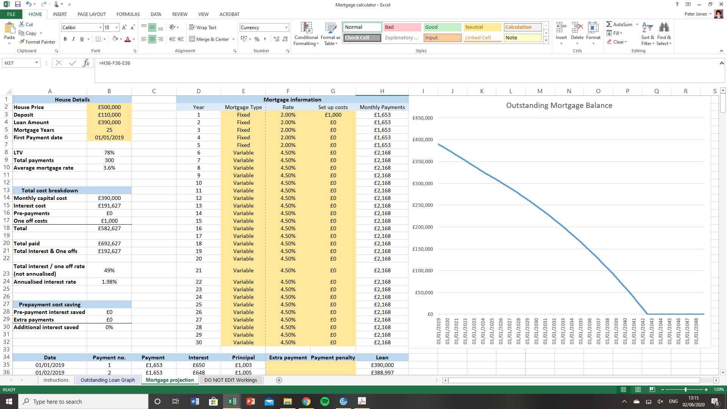Toggle Wrap Text on selected cell
The height and width of the screenshot is (409, 727).
coord(203,28)
